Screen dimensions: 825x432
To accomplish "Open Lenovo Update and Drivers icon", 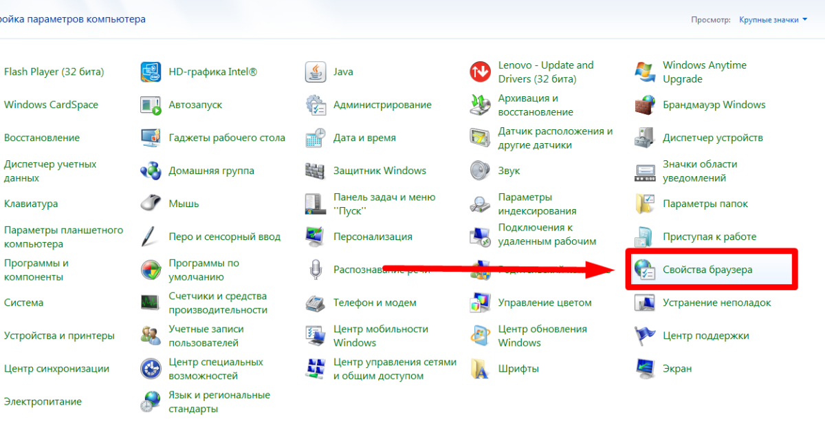I will coord(480,72).
